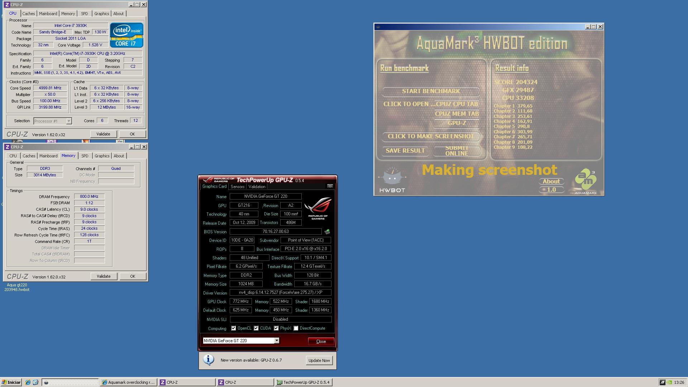Click the CLICK TO MAKE SCREENSHOT button
The image size is (688, 387).
[431, 136]
